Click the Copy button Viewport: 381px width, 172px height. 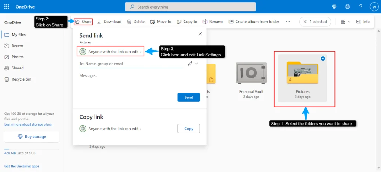click(189, 129)
